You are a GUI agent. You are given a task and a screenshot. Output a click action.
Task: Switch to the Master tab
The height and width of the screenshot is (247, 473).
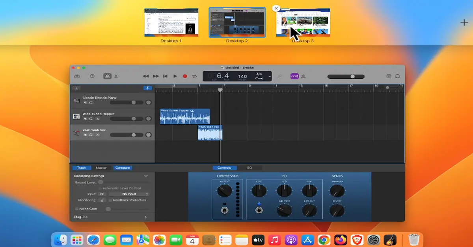click(101, 168)
